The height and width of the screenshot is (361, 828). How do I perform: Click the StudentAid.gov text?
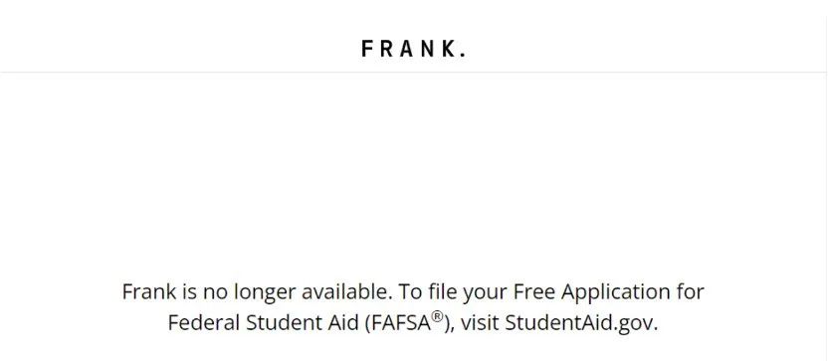tap(581, 322)
